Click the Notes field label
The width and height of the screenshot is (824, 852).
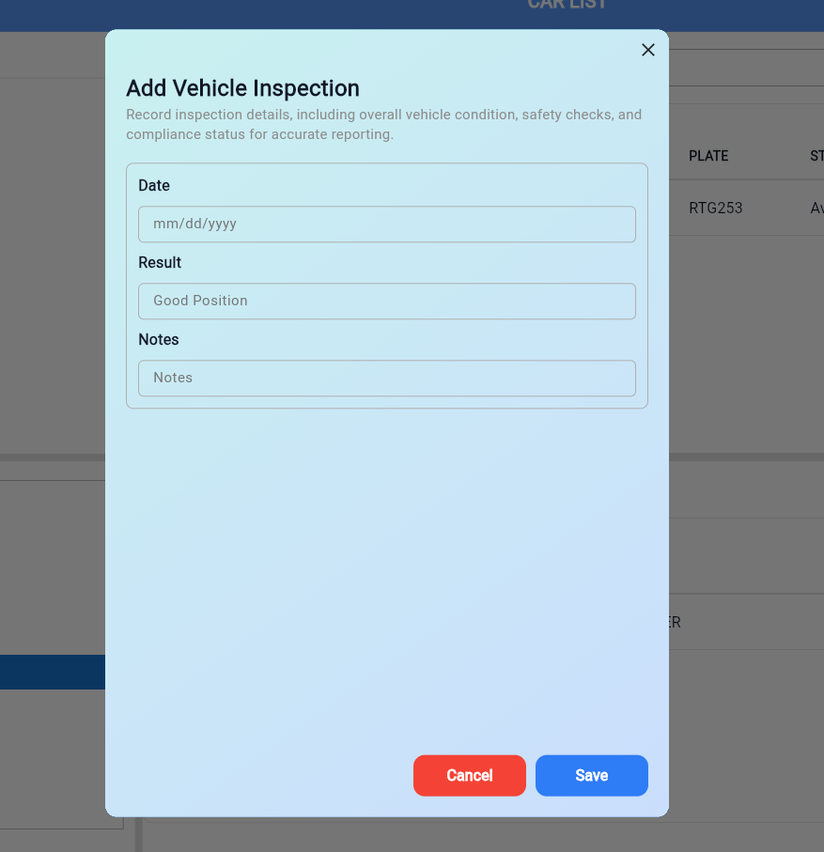pyautogui.click(x=159, y=340)
